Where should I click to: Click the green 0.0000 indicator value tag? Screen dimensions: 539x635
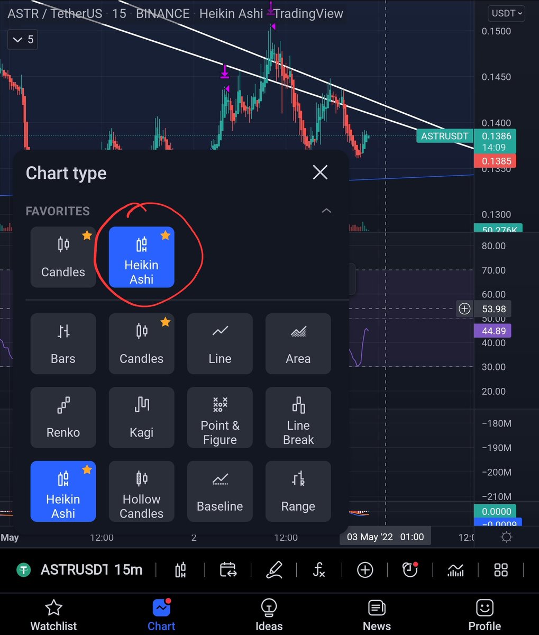point(496,511)
